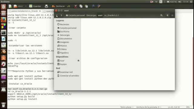The width and height of the screenshot is (194, 109).
Task: Open Carpeta personal in the path bar
Action: click(x=75, y=15)
